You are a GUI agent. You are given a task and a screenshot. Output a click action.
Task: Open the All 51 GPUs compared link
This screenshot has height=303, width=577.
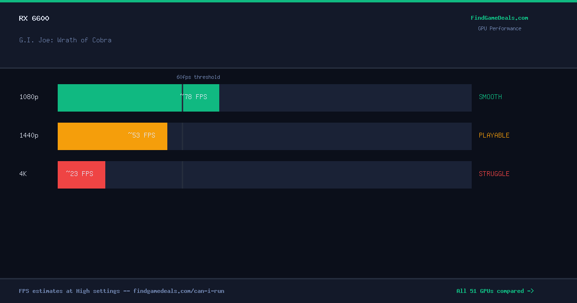(x=495, y=291)
